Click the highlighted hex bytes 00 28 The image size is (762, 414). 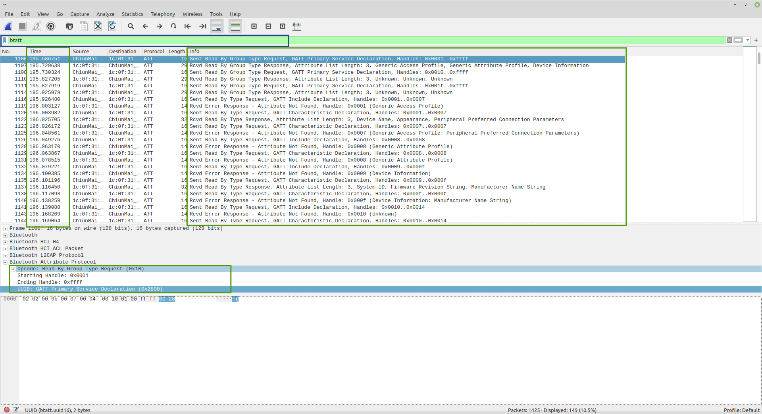tap(167, 299)
